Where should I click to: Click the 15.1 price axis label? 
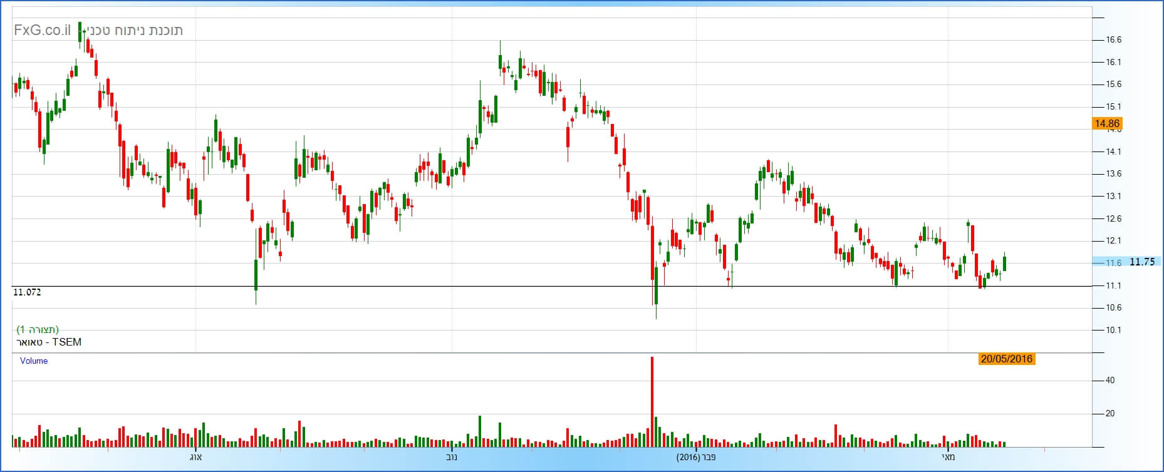(x=1113, y=106)
